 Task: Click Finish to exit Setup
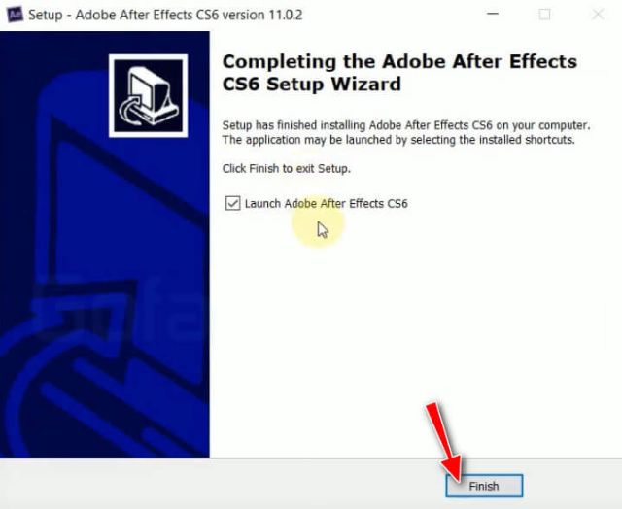[484, 486]
